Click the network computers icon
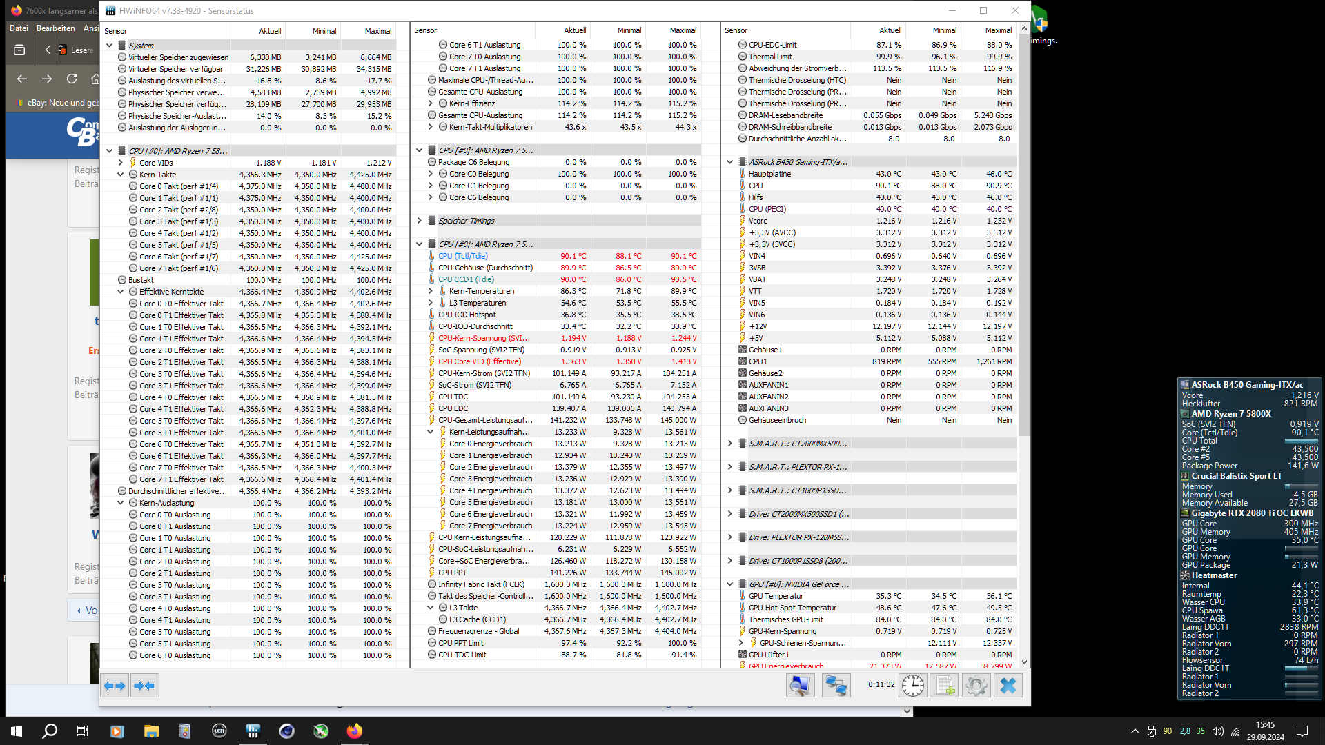Viewport: 1325px width, 745px height. pos(836,686)
